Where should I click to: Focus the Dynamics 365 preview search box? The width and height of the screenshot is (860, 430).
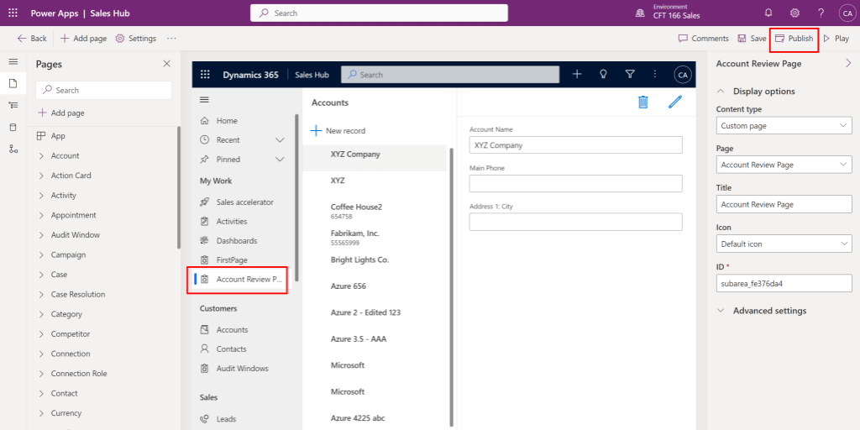450,75
